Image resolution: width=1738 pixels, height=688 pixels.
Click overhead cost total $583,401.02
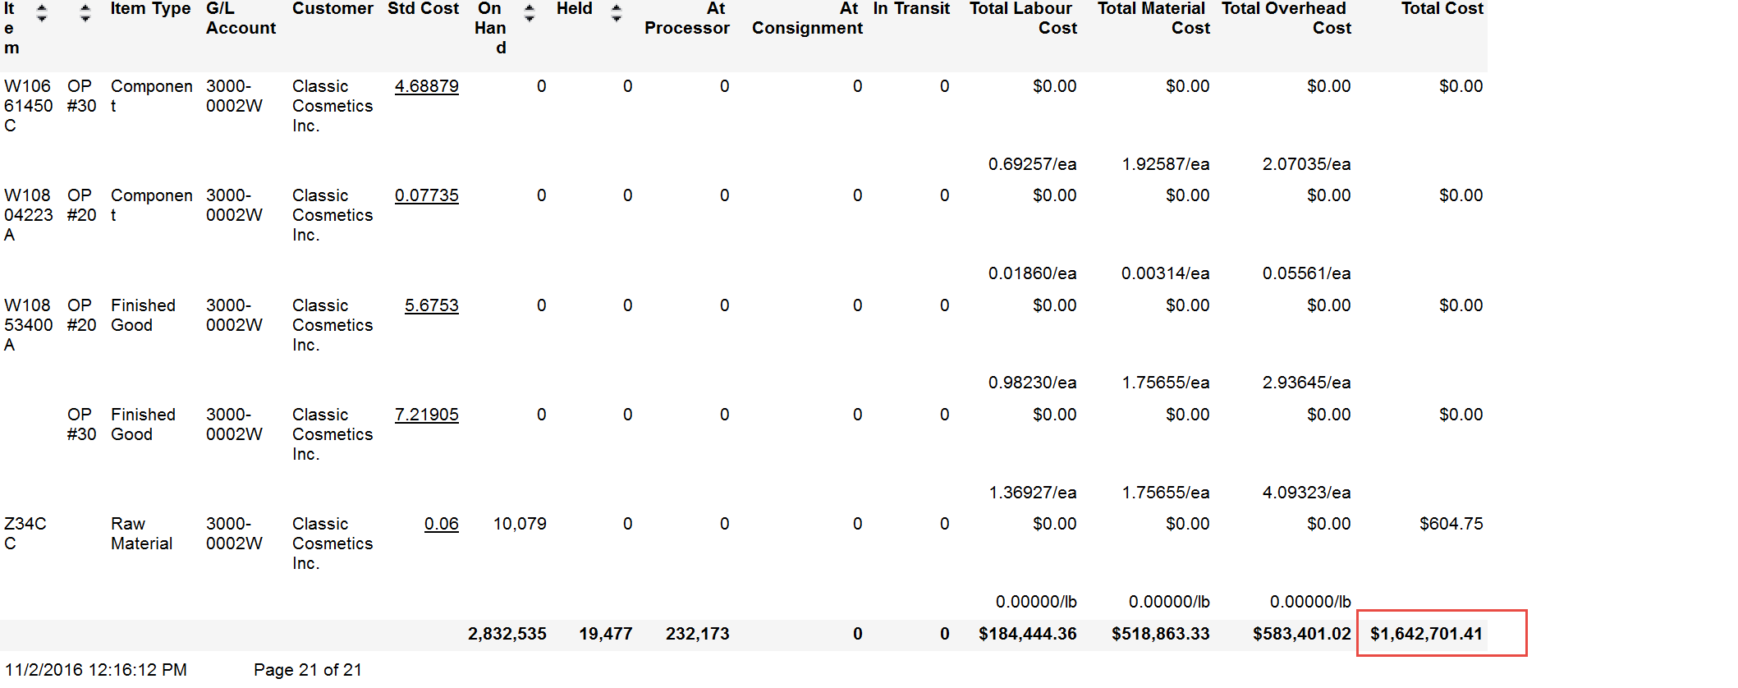(1301, 634)
